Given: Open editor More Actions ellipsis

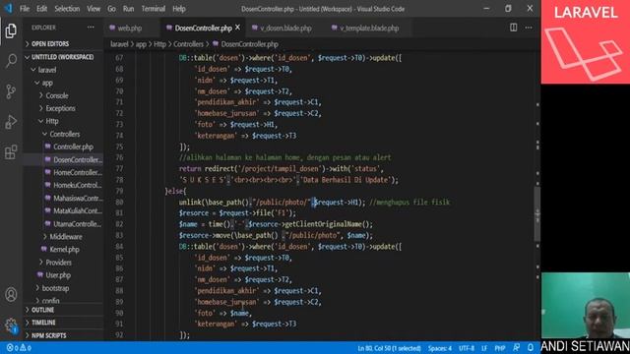Looking at the screenshot, I should [529, 28].
